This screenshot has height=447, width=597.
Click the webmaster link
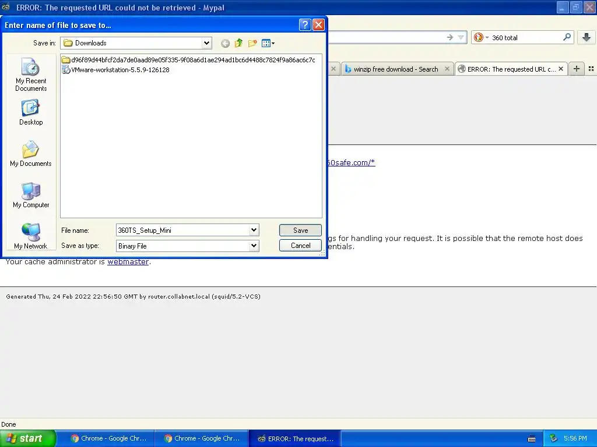[x=128, y=261]
